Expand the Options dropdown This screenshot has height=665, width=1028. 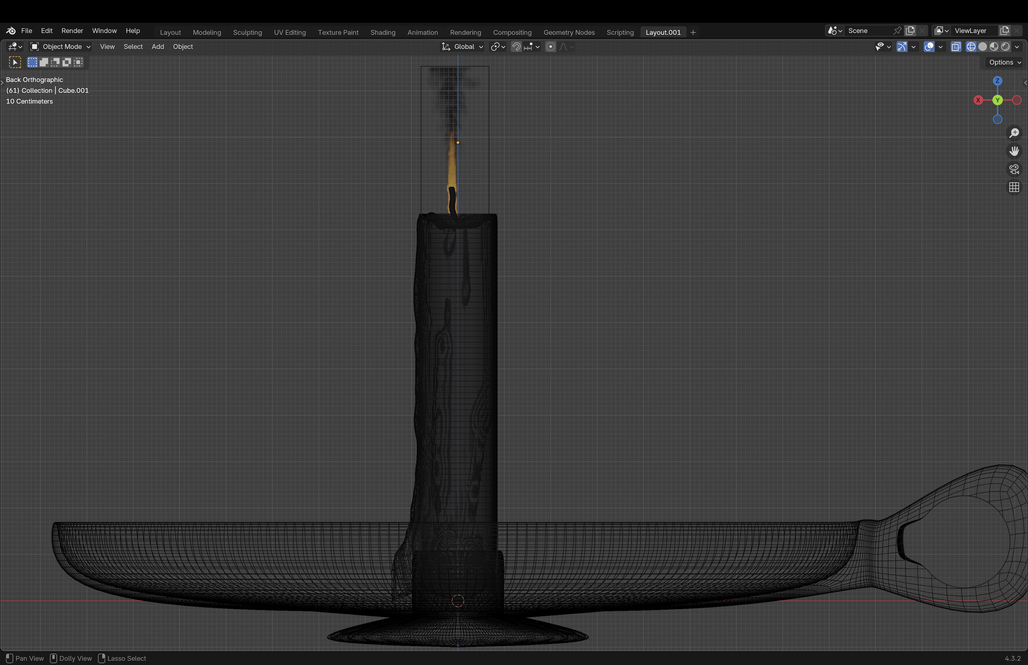(1005, 62)
